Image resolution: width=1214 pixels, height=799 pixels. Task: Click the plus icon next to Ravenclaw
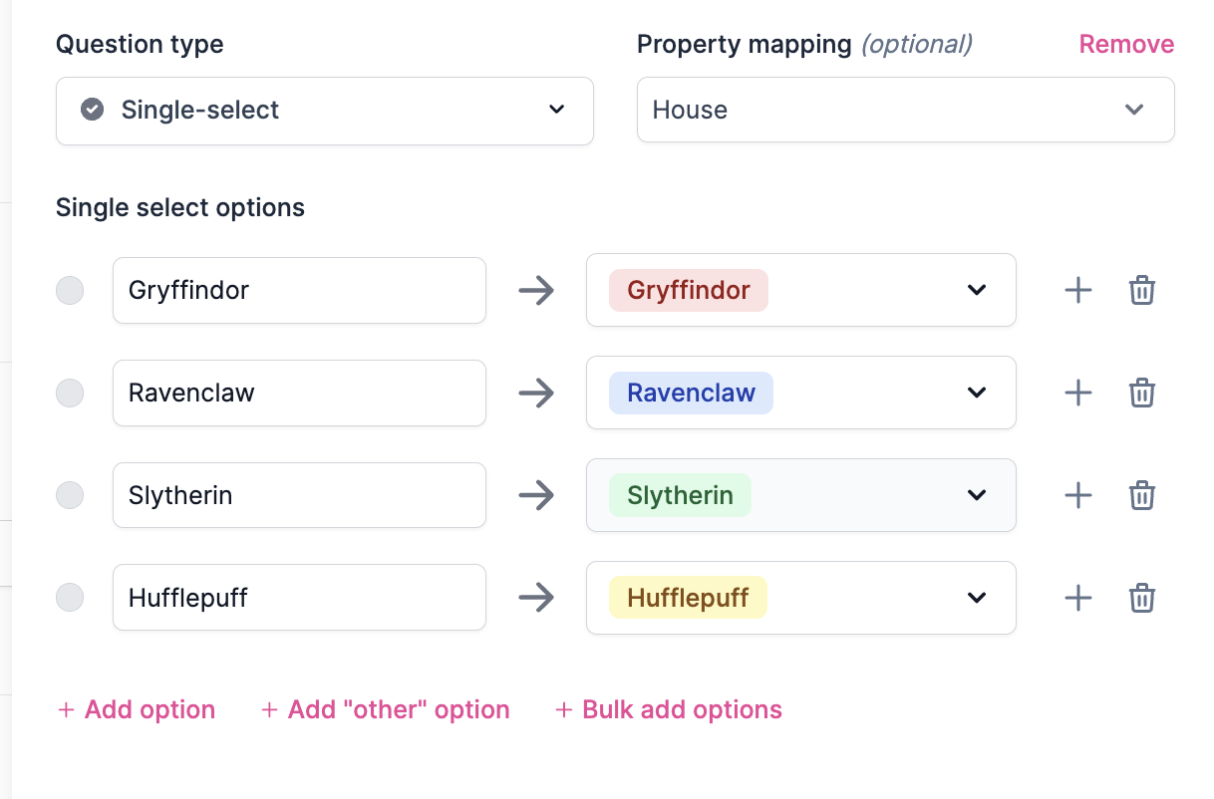1078,394
